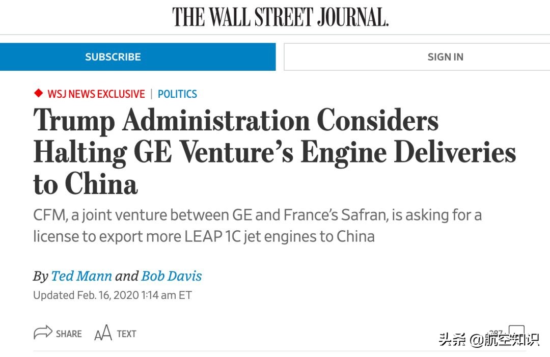This screenshot has height=357, width=550.
Task: Click the @航空知识 watermark handle
Action: tap(504, 340)
